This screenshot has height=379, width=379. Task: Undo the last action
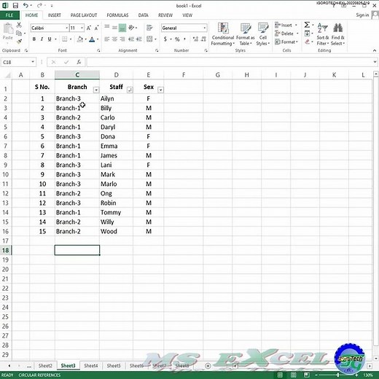[x=26, y=5]
